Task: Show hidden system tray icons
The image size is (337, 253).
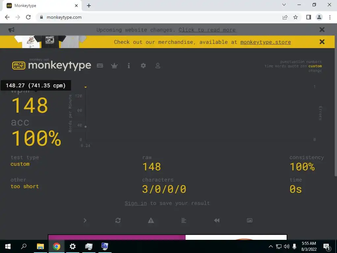Action: tap(271, 246)
